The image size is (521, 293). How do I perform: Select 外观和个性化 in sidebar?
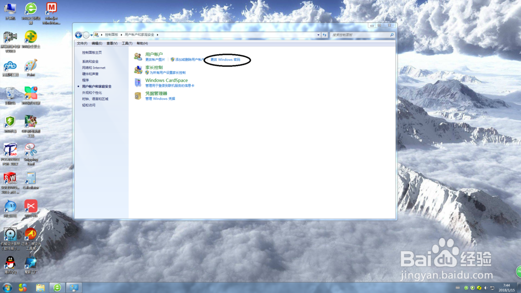pos(92,93)
